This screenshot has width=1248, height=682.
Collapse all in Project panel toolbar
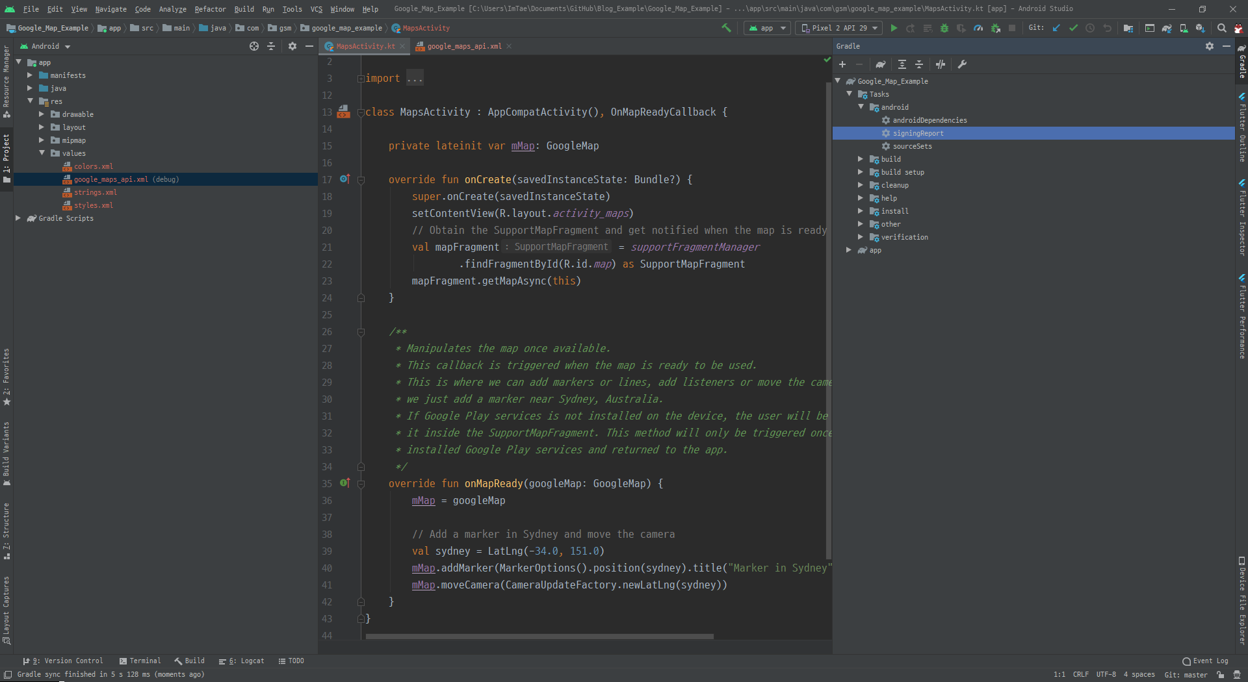point(271,46)
